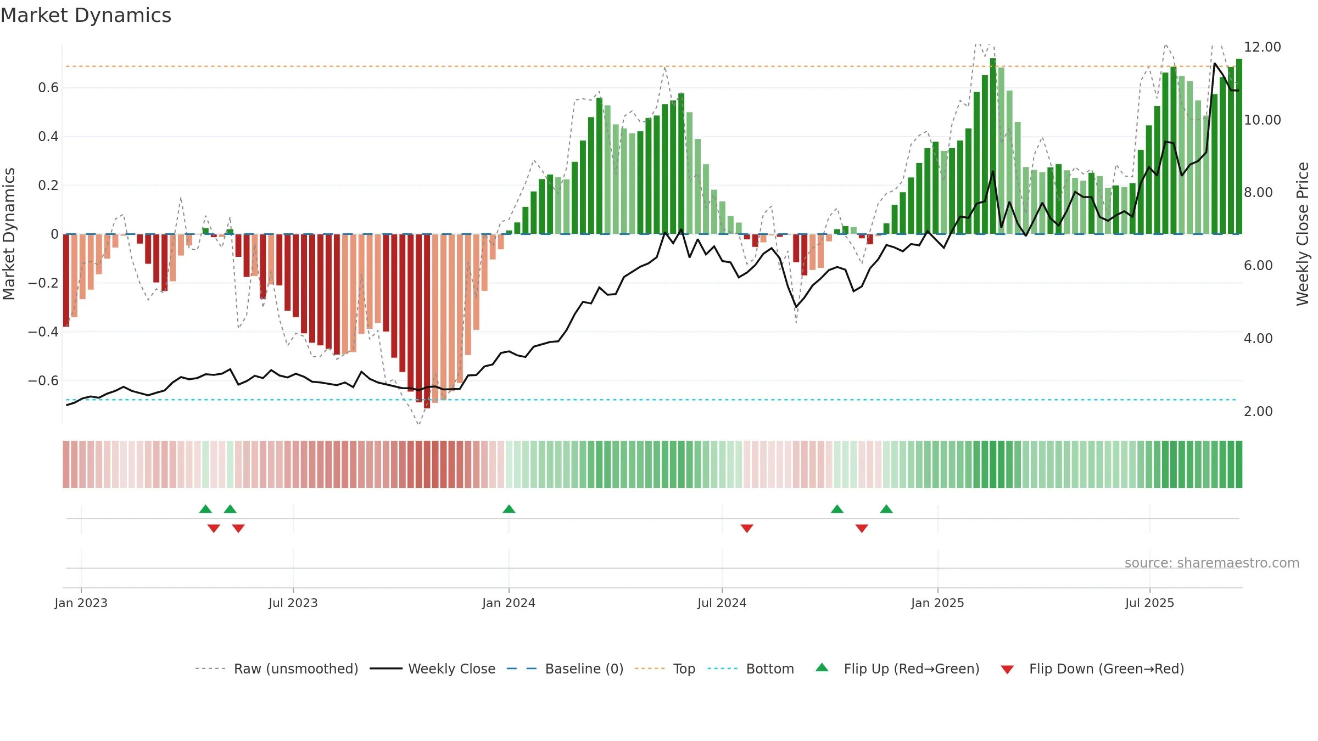
Task: Click the Flip Down (Green→Red) legend label
Action: 1107,669
